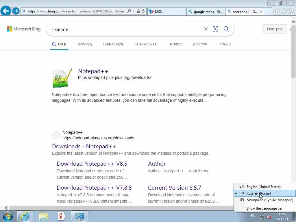The image size is (296, 222).
Task: Select Mongolian (Cyrillic, Mongolia) input language
Action: tap(265, 200)
